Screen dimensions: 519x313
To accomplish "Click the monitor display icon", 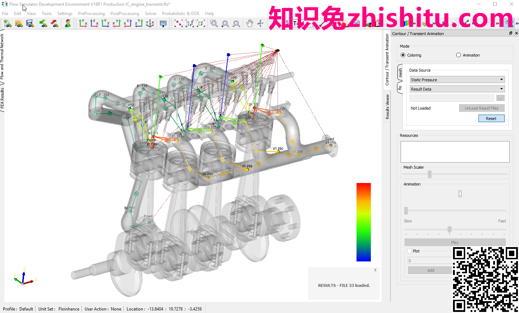I will (163, 24).
